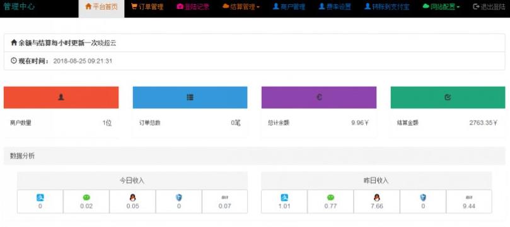The width and height of the screenshot is (510, 227).
Task: Click the shield icon under 昨日收入
Action: click(x=423, y=197)
